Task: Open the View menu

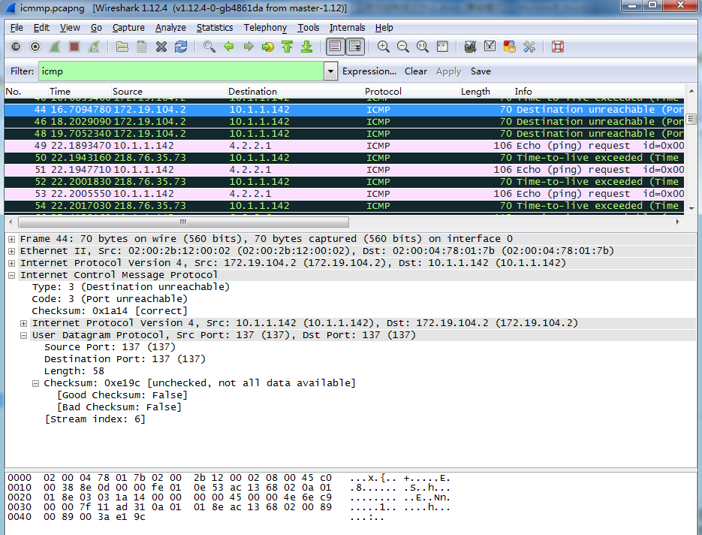Action: [70, 28]
